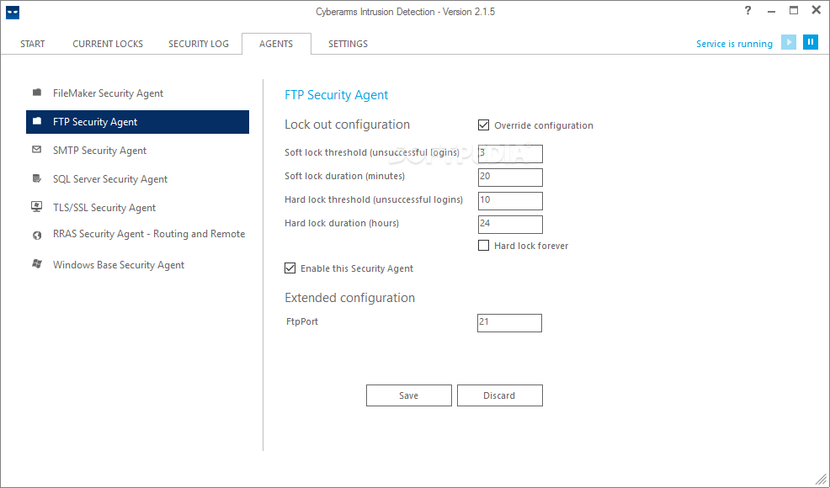
Task: Choose SQL Server Security Agent
Action: tap(137, 179)
